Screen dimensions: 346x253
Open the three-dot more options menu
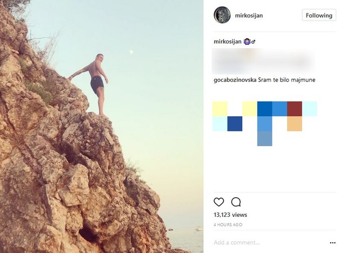point(332,242)
